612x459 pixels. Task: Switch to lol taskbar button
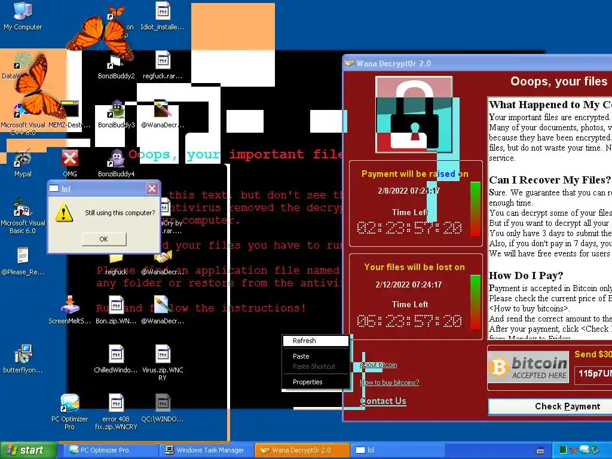coord(397,450)
